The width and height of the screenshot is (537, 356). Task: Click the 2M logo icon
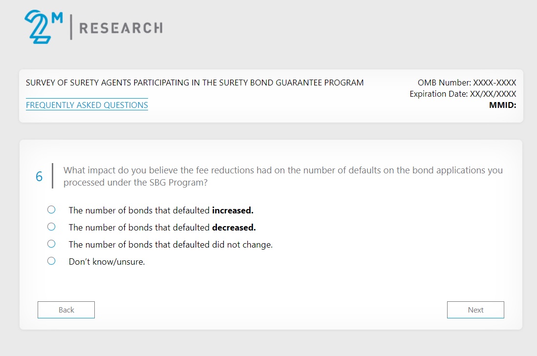click(x=43, y=27)
